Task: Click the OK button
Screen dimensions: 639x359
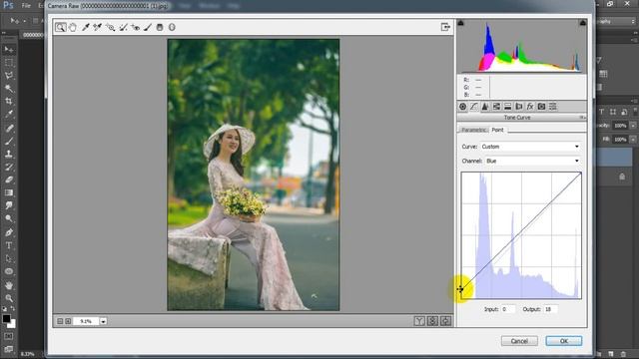Action: (x=564, y=341)
